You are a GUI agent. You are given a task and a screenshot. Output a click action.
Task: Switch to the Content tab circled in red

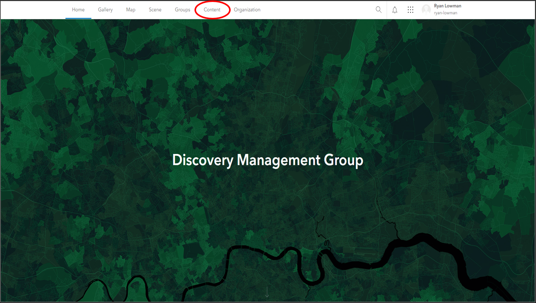(212, 9)
